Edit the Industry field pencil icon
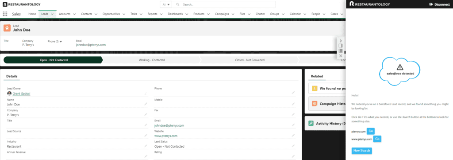Screen dimensions: 453x160 pos(146,146)
